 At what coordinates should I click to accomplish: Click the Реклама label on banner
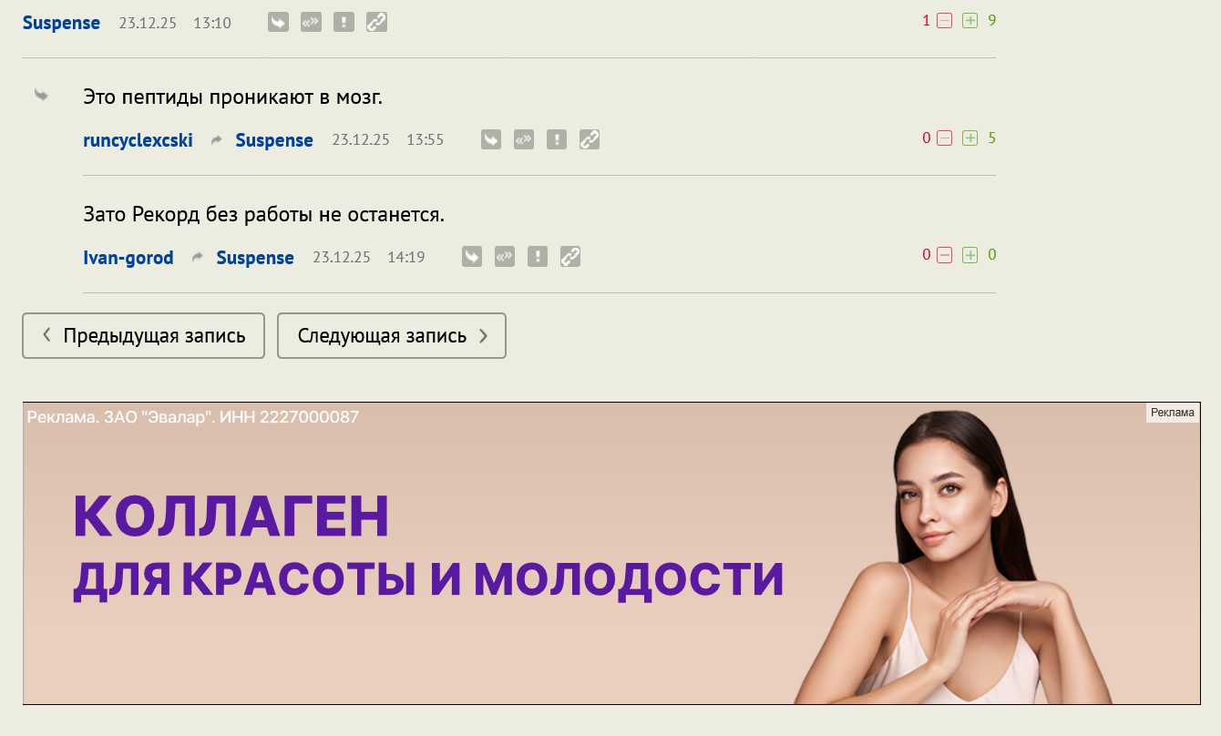click(1173, 413)
